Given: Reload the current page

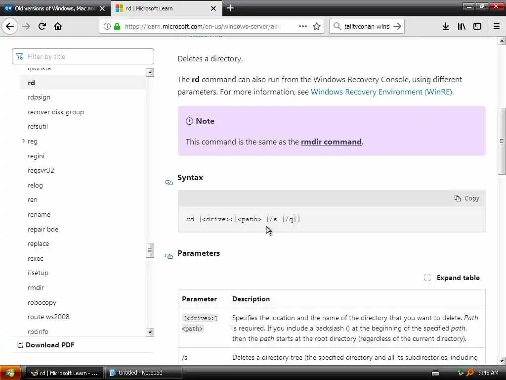Looking at the screenshot, I should click(42, 26).
